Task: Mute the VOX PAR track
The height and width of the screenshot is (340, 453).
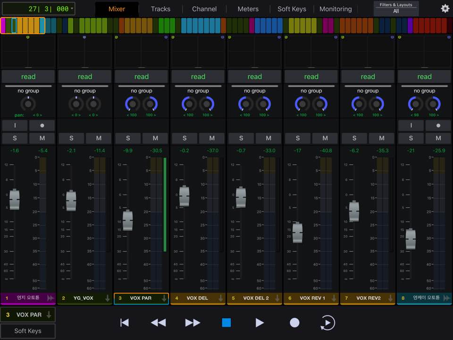Action: [155, 138]
